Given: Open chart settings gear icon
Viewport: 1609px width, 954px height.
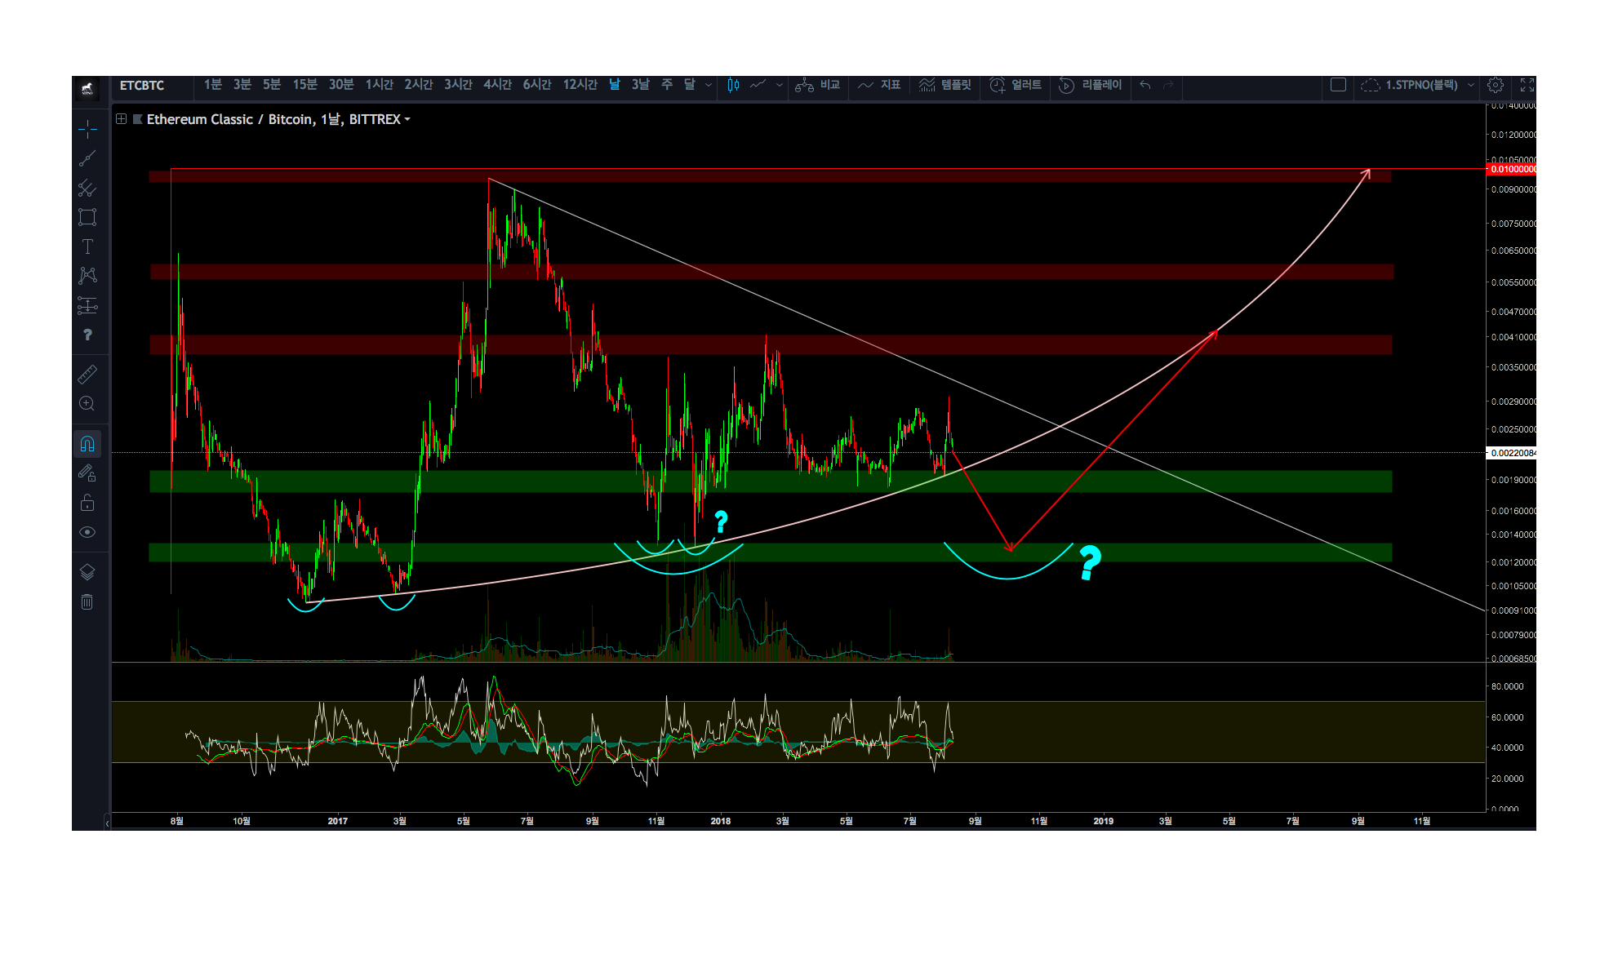Looking at the screenshot, I should 1496,85.
